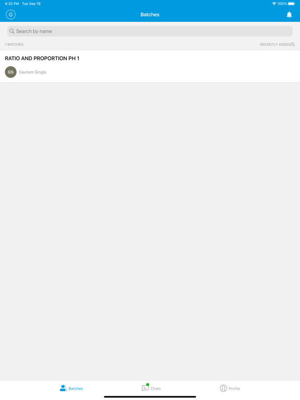Tap the GS avatar circle
The image size is (300, 400).
pos(11,72)
